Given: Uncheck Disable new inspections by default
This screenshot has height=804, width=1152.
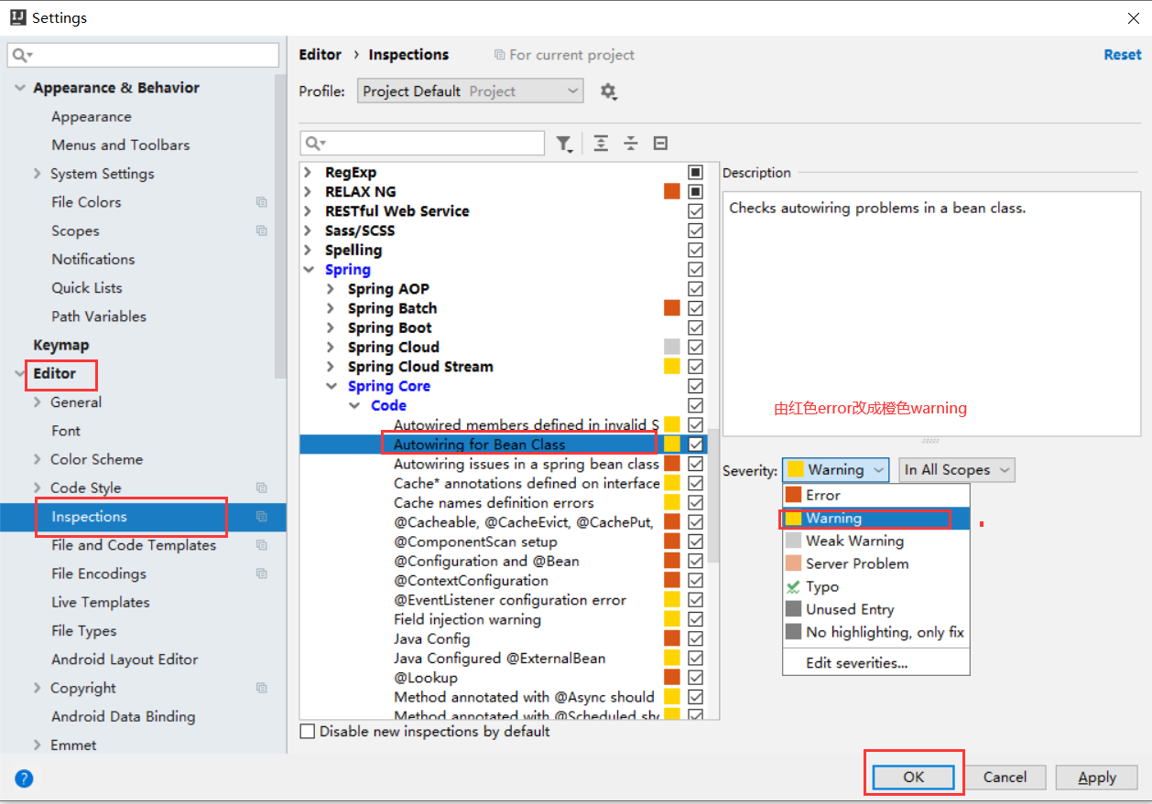Looking at the screenshot, I should click(x=308, y=732).
